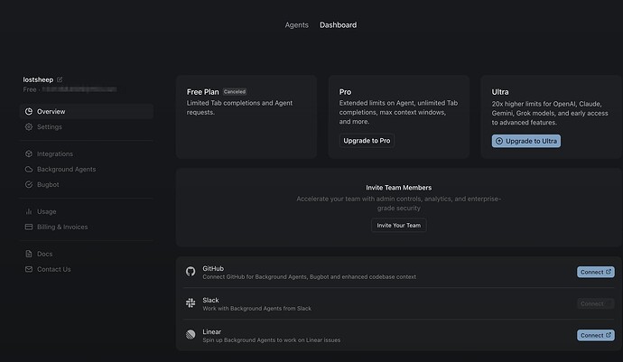The image size is (623, 362).
Task: Switch to the Agents tab
Action: (x=297, y=25)
